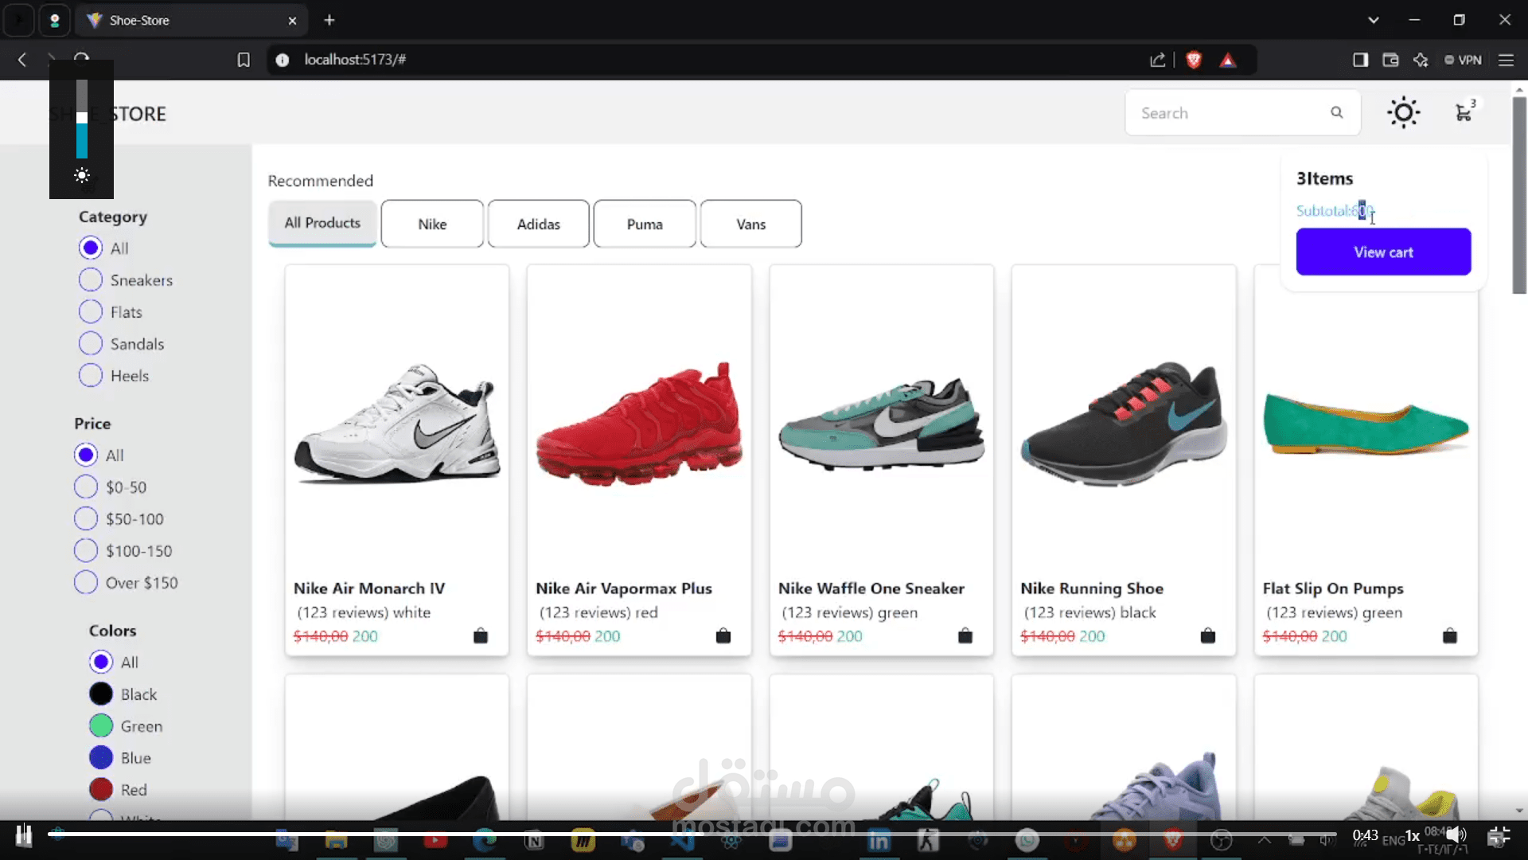Viewport: 1528px width, 860px height.
Task: Add Nike Air Vapormax Plus to bag
Action: (x=723, y=635)
